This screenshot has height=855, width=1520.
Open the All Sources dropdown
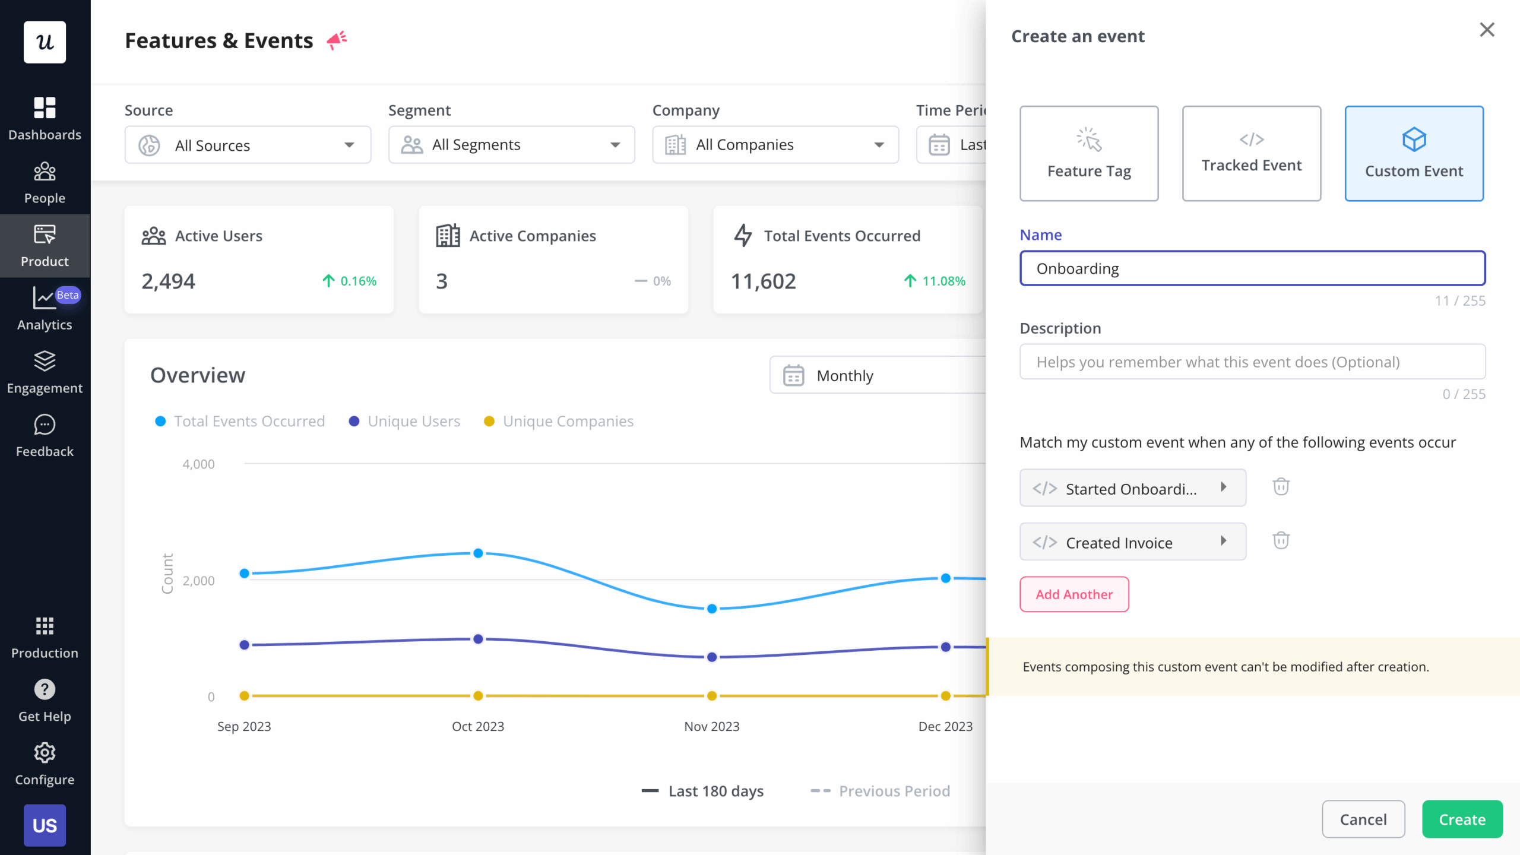tap(247, 144)
